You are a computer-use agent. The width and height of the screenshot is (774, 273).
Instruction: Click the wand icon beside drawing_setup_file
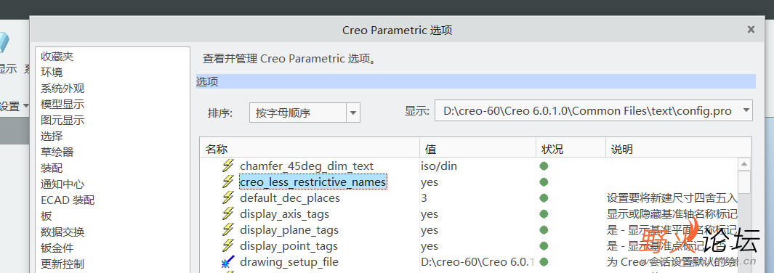click(x=227, y=261)
